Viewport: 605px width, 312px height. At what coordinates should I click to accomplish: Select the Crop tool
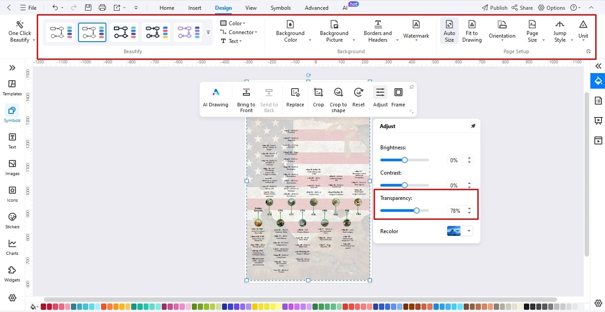tap(318, 97)
